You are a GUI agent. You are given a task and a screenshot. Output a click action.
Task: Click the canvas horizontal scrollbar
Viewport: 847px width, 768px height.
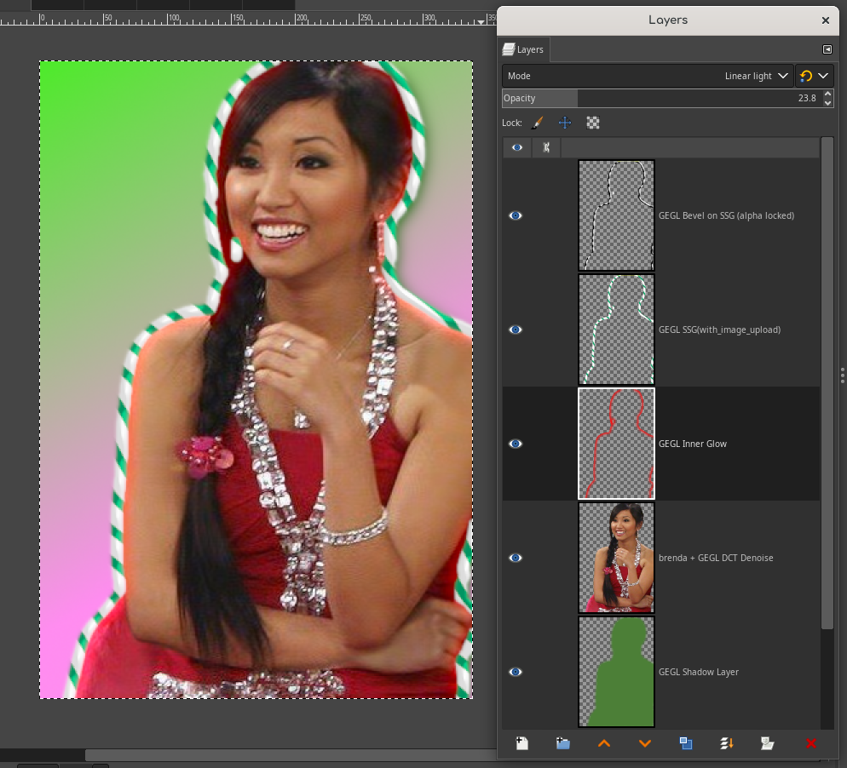click(291, 754)
